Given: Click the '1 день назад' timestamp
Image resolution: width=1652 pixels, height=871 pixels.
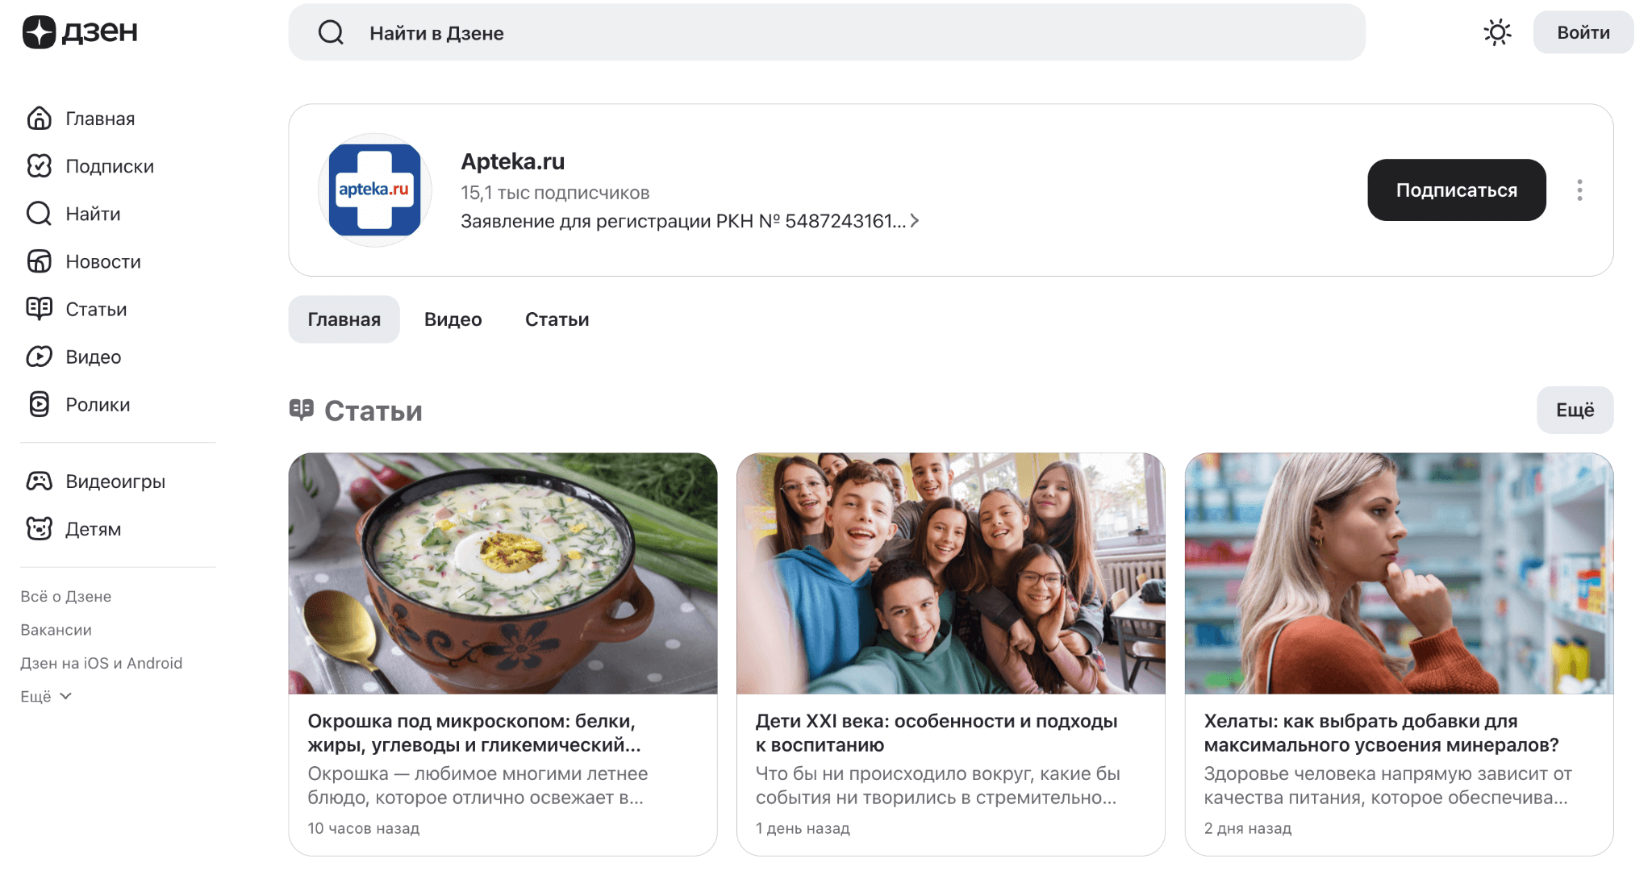Looking at the screenshot, I should 803,828.
